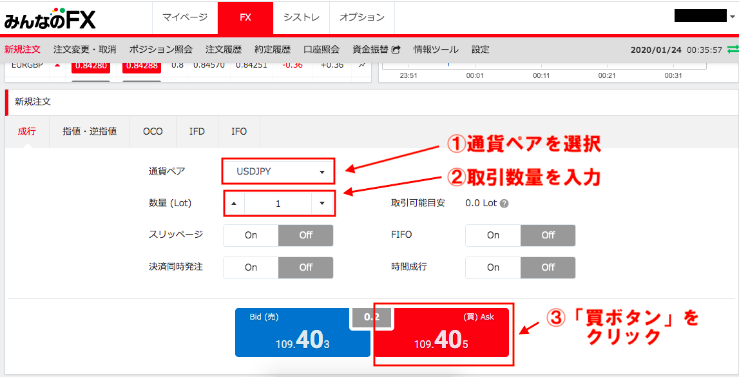Click the red upward triangle beside EURGBP
The height and width of the screenshot is (377, 739).
click(x=57, y=64)
